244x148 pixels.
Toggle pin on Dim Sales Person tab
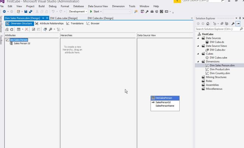[43, 18]
